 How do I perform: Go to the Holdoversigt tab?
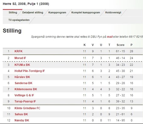pyautogui.click(x=113, y=13)
